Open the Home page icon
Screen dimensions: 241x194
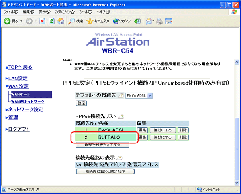click(61, 21)
